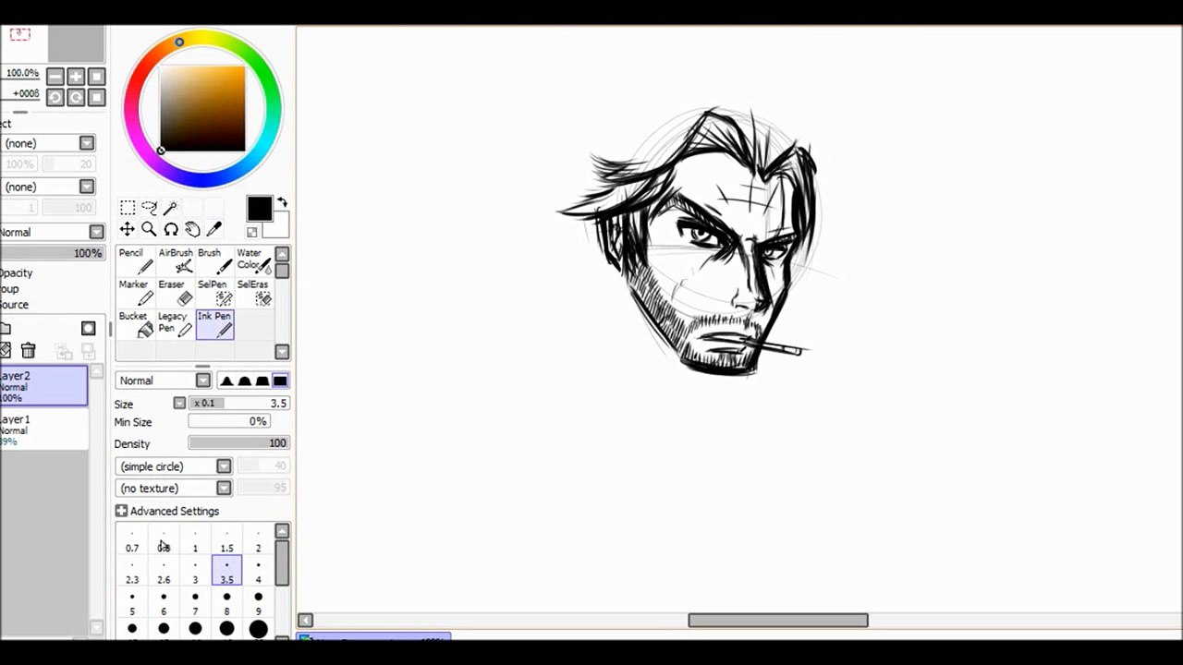Swap foreground and background colors
The image size is (1183, 665).
[x=282, y=202]
